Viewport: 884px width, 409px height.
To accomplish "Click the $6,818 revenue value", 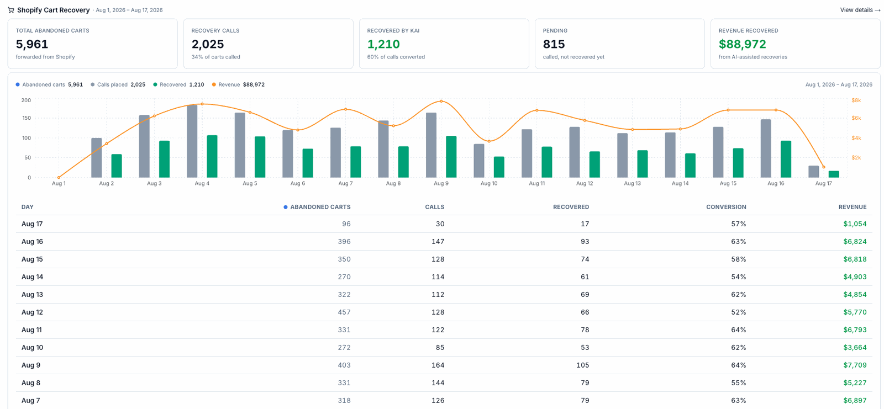I will tap(855, 259).
